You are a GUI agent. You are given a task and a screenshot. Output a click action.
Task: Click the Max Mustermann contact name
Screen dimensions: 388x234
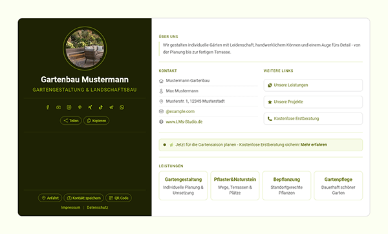(x=182, y=91)
